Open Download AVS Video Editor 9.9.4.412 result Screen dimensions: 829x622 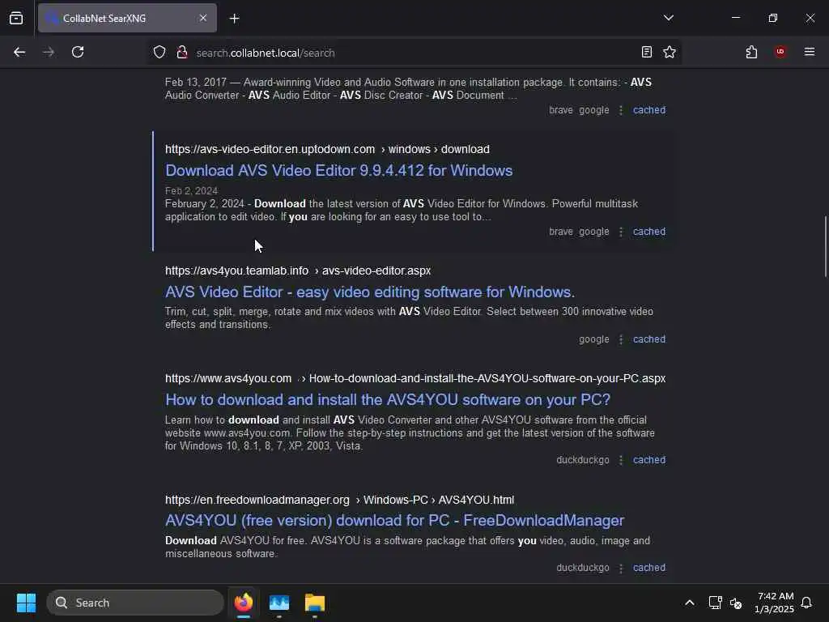tap(339, 170)
